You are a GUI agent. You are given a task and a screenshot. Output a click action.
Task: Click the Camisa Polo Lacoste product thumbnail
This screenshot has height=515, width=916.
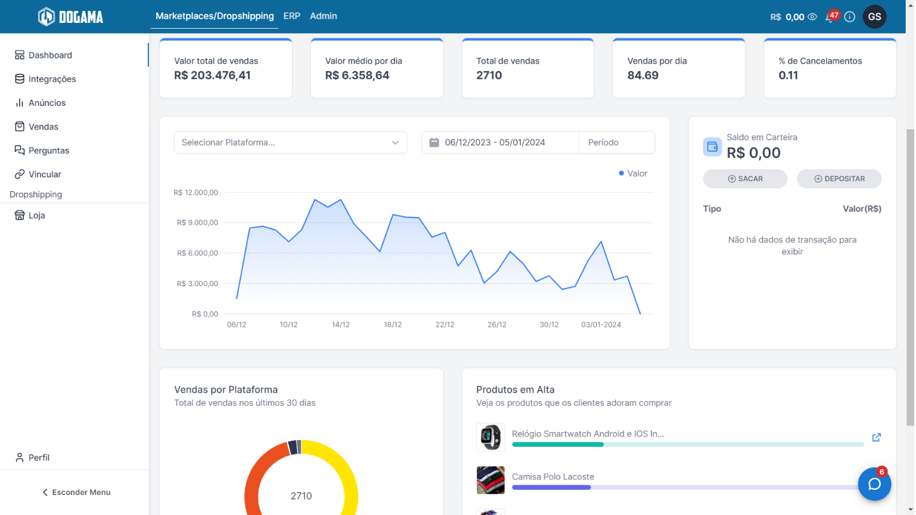click(491, 480)
